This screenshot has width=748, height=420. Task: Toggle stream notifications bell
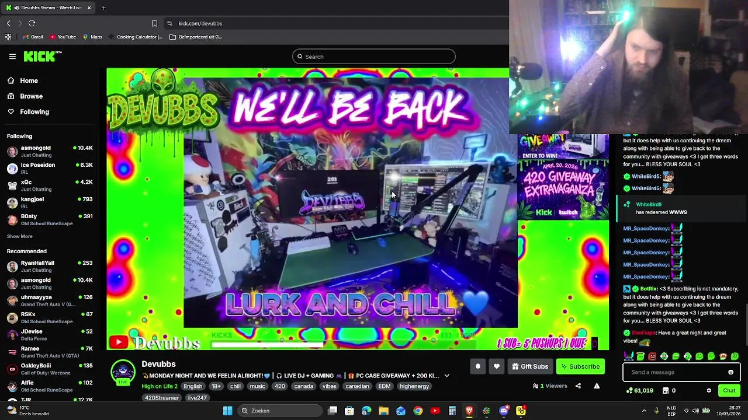(477, 366)
